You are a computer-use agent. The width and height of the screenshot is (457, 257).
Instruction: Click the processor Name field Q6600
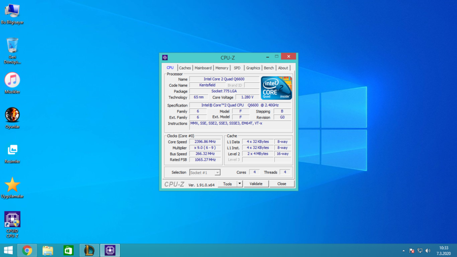coord(224,79)
